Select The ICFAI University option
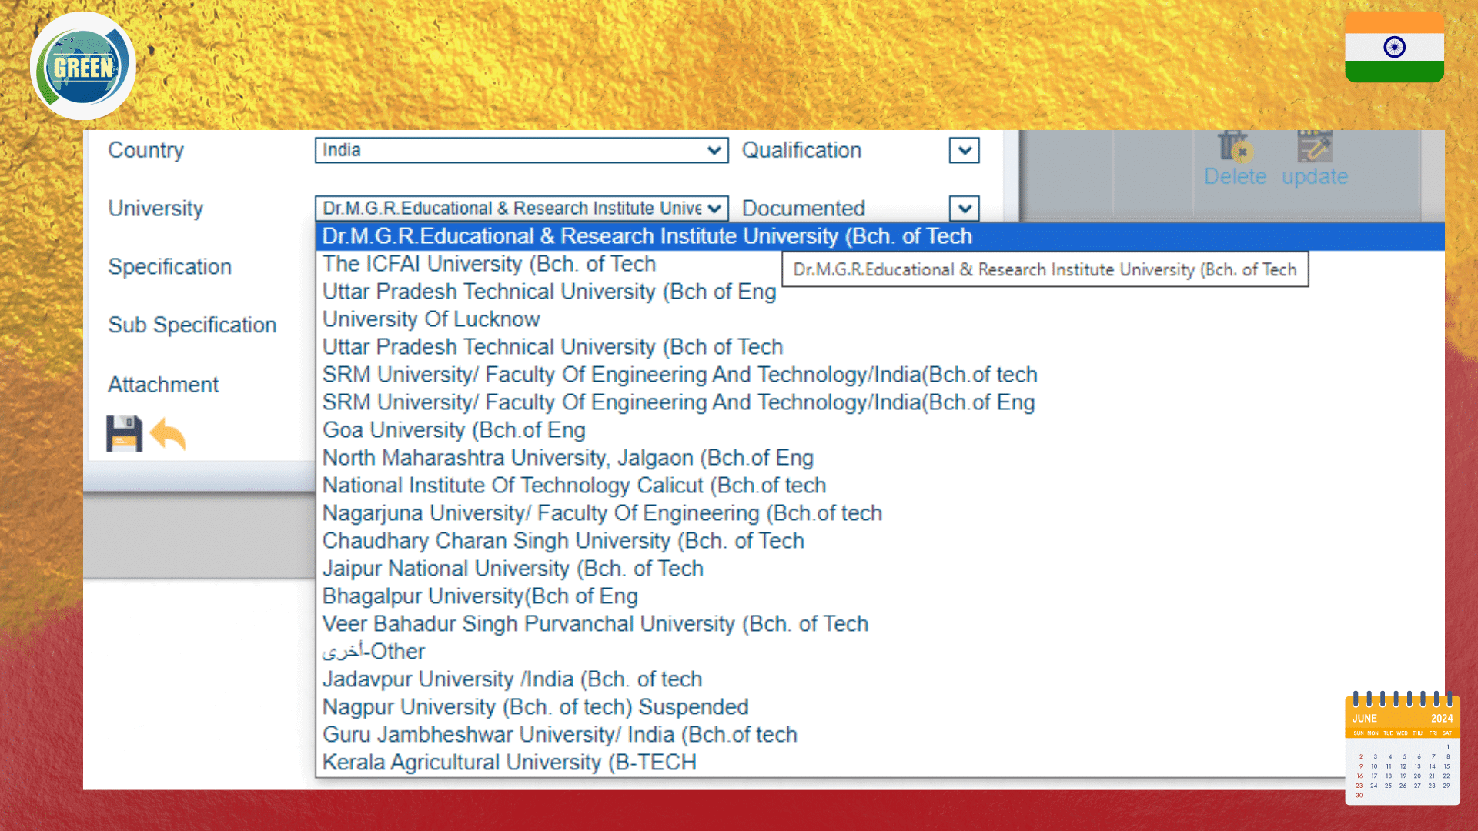 pyautogui.click(x=489, y=264)
